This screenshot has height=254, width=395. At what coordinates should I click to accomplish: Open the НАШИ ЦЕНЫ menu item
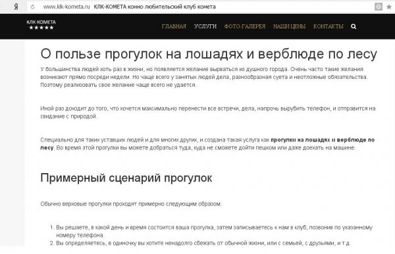289,26
